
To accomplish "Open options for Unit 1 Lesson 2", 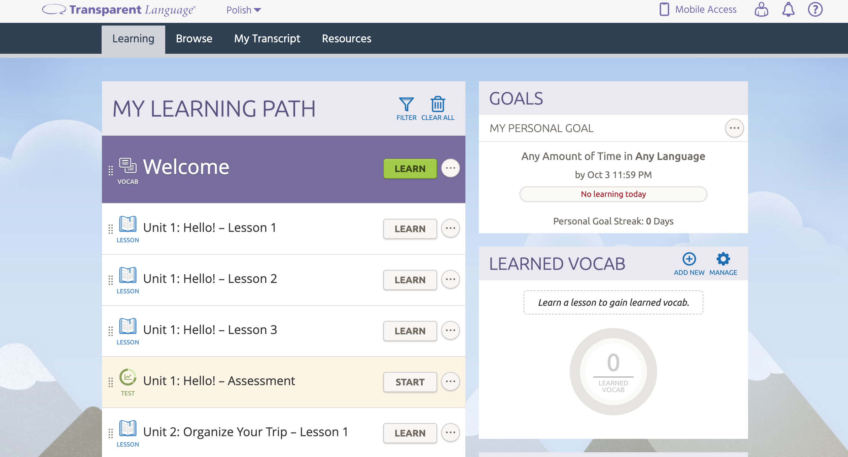I will tap(450, 279).
